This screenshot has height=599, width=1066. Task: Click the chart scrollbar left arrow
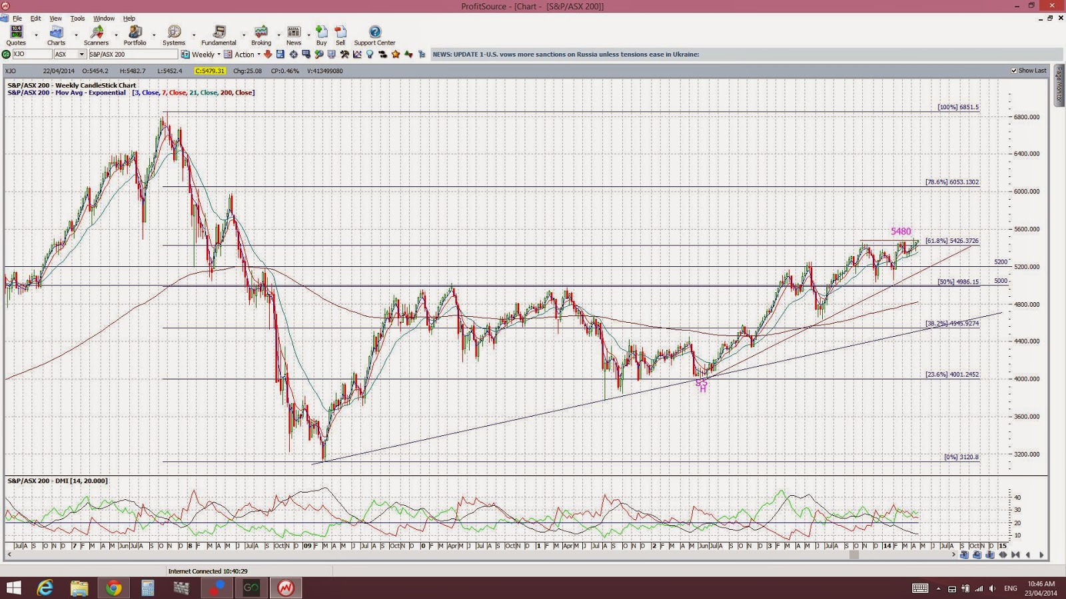point(9,554)
